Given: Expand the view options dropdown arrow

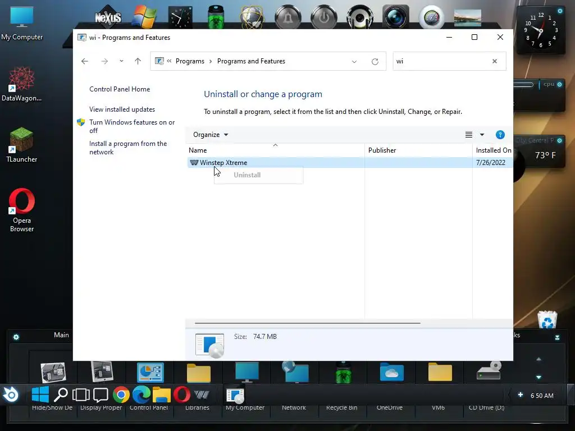Looking at the screenshot, I should click(482, 135).
